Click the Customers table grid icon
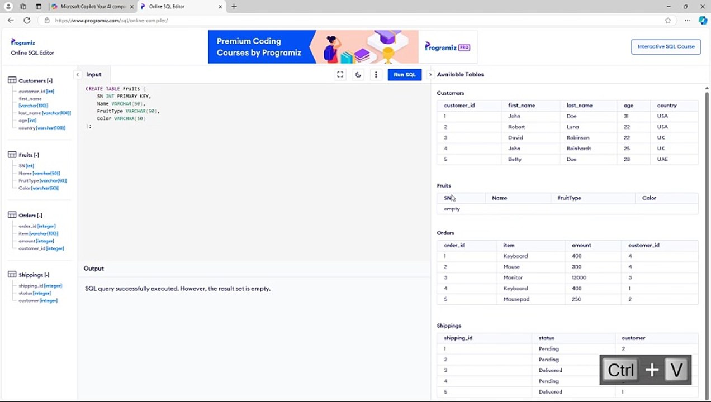711x402 pixels. 12,80
